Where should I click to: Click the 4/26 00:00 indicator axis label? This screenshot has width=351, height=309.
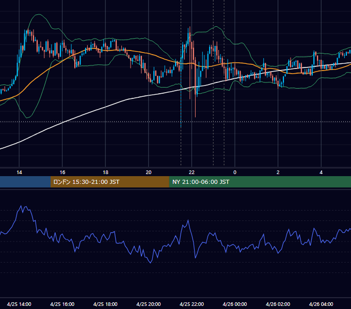tap(235, 304)
